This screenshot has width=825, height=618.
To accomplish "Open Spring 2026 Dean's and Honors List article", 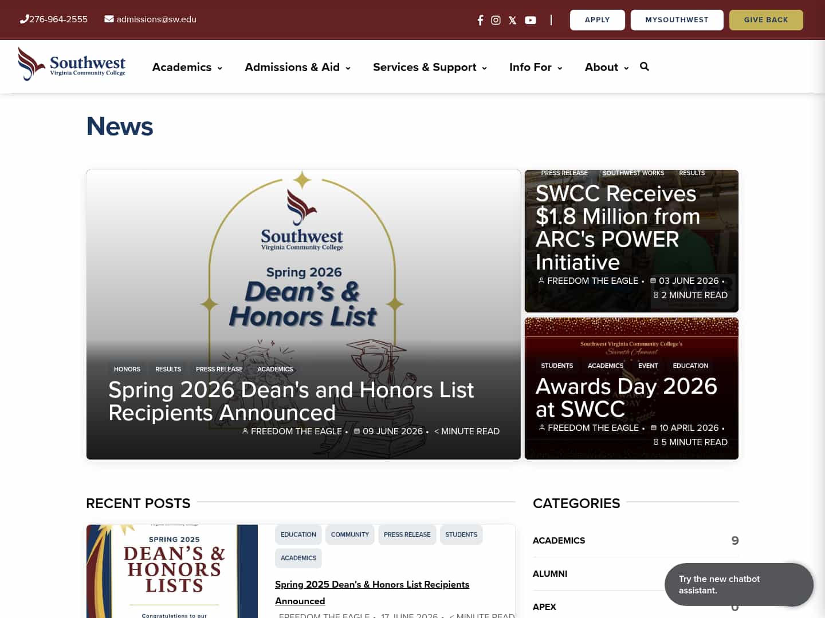I will [x=291, y=401].
